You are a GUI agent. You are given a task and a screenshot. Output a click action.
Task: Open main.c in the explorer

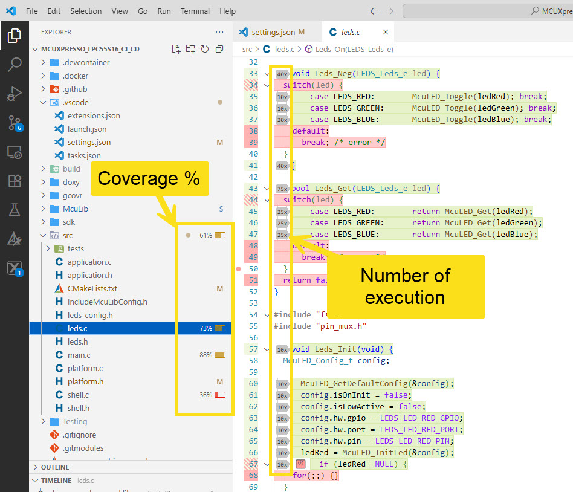79,355
